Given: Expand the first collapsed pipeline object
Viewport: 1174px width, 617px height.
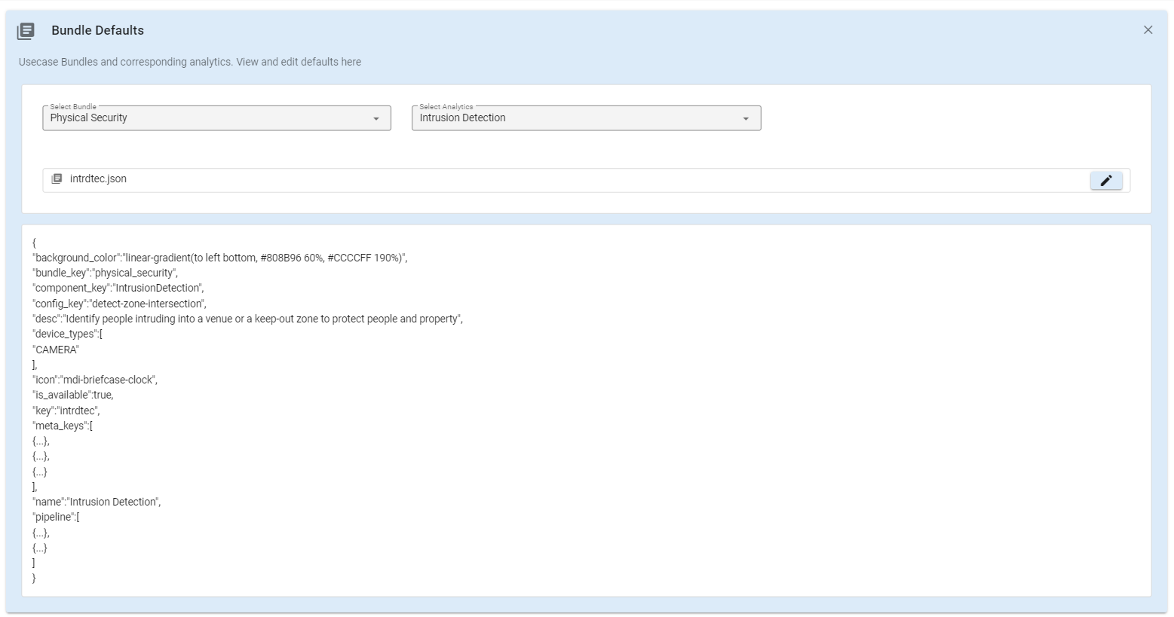Looking at the screenshot, I should click(x=39, y=532).
